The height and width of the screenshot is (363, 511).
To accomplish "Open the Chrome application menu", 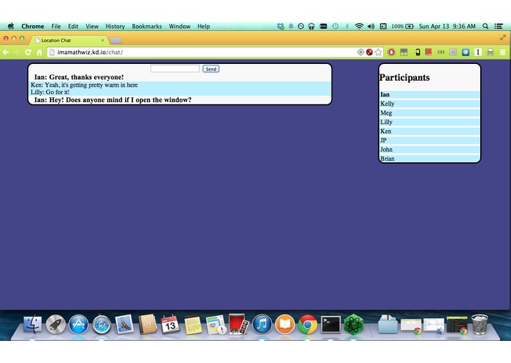I will point(32,26).
